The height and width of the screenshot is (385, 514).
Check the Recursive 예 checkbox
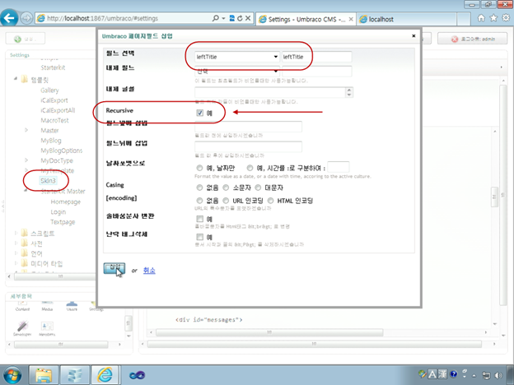pos(199,113)
